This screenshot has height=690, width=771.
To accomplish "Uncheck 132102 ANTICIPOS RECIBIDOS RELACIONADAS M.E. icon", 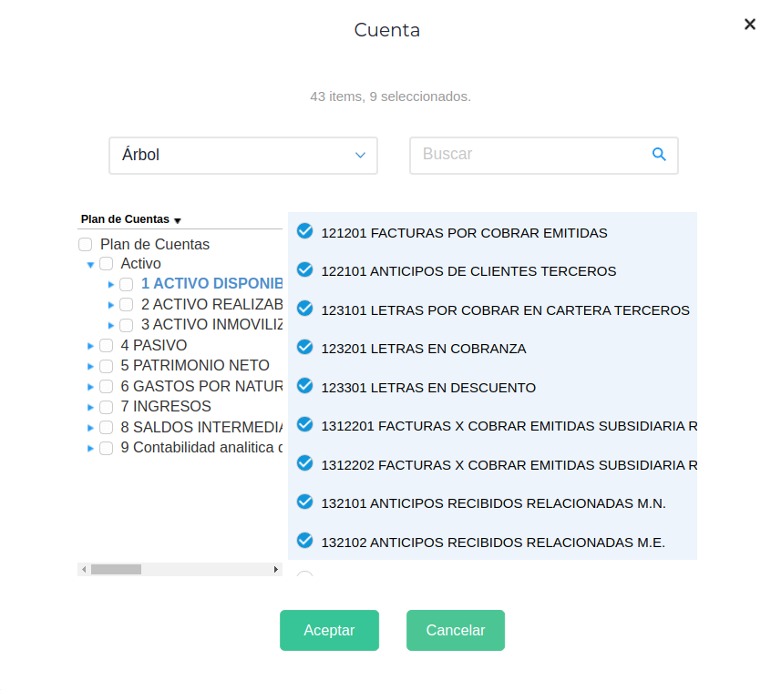I will 305,541.
